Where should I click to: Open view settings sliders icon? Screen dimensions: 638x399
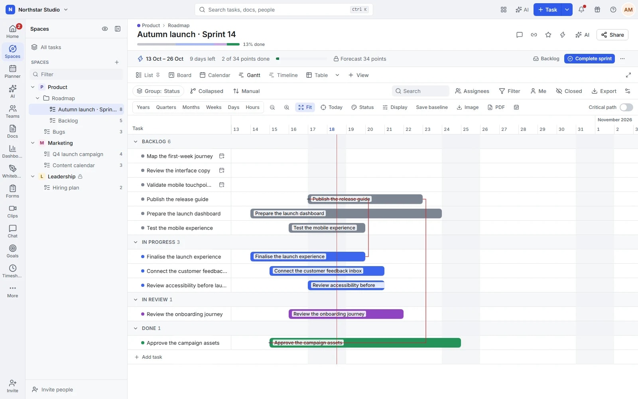628,91
